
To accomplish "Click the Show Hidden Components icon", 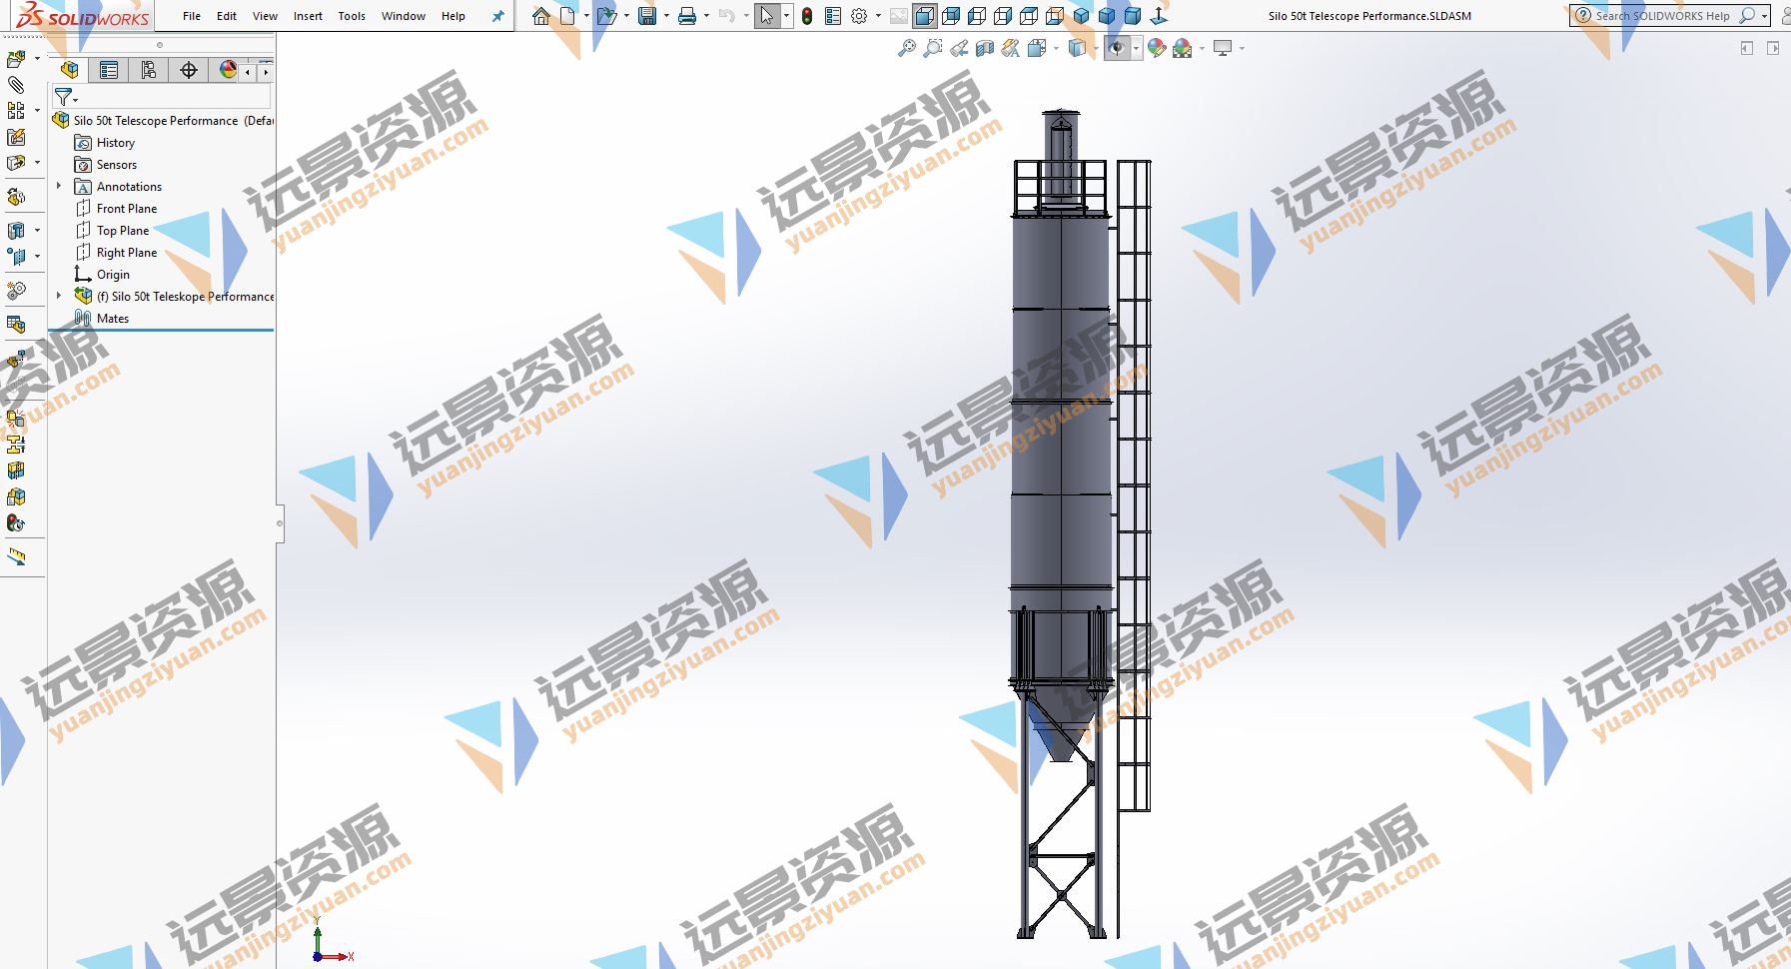I will coord(16,197).
